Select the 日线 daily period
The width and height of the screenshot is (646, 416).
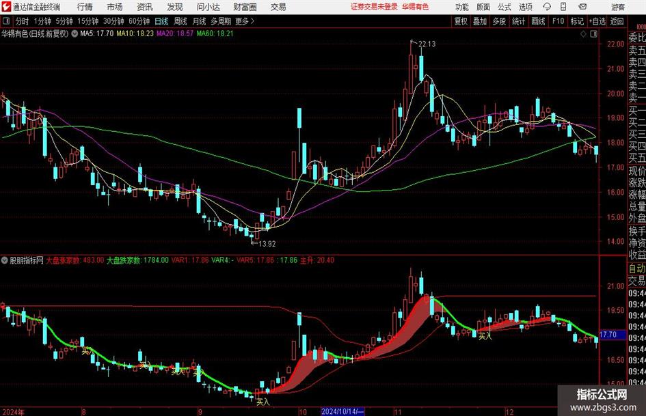tap(161, 21)
